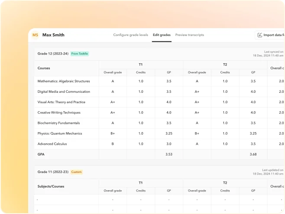Open the Preview transcripts tab
This screenshot has height=214, width=285.
[x=190, y=35]
